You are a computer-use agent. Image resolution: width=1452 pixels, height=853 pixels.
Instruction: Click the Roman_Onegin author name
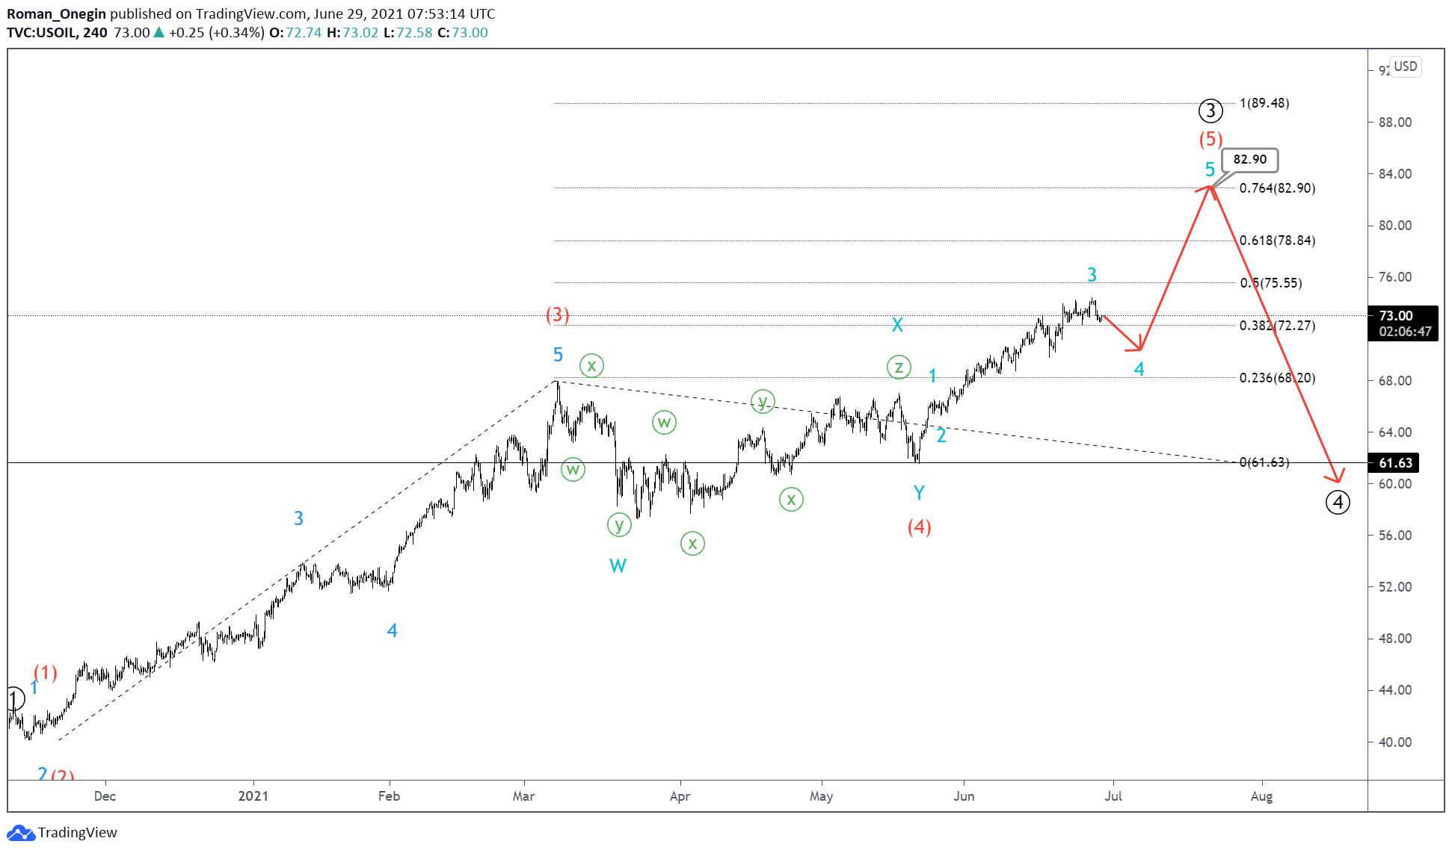point(56,13)
